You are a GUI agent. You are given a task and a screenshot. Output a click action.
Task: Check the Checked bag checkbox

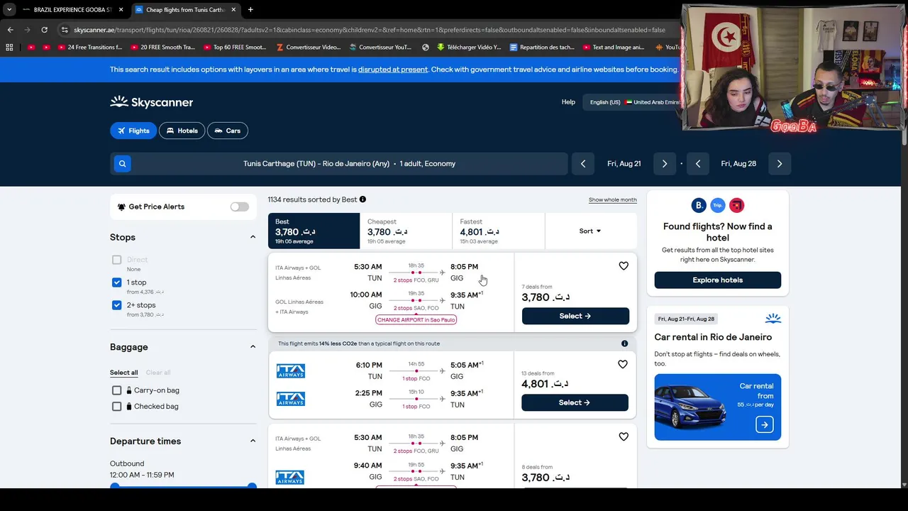pyautogui.click(x=117, y=407)
